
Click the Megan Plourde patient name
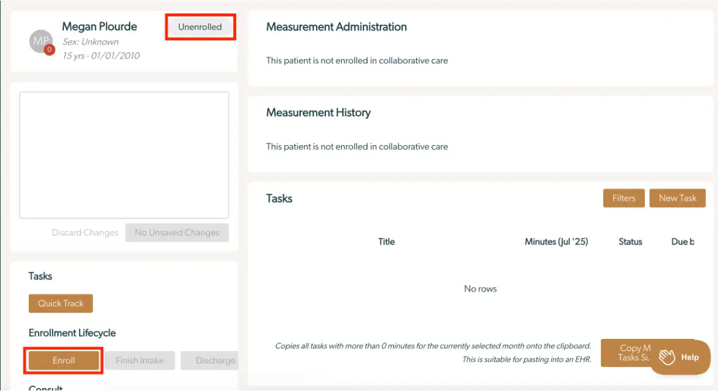click(99, 26)
